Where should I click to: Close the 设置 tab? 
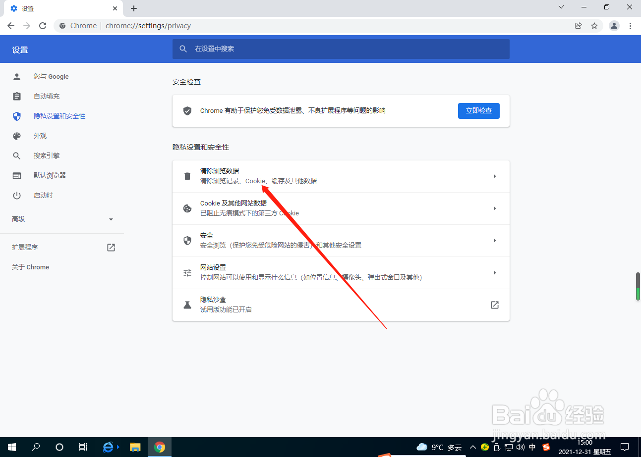coord(115,8)
